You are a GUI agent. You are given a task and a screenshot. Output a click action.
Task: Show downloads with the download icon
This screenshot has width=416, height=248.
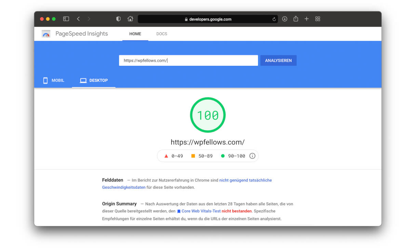click(x=284, y=19)
